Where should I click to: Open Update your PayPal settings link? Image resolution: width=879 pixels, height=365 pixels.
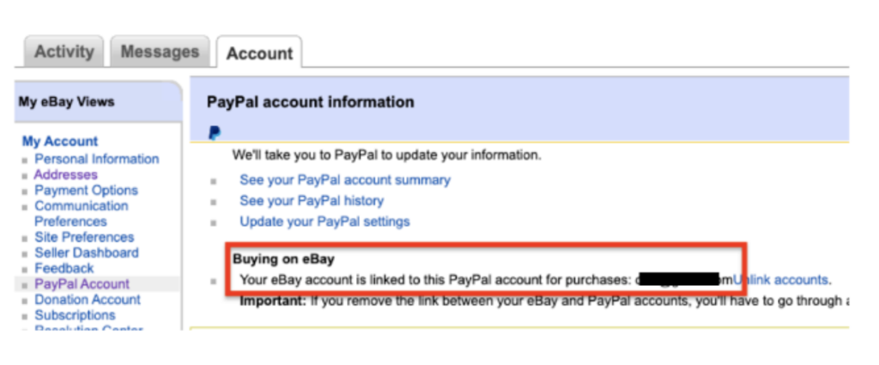point(324,221)
